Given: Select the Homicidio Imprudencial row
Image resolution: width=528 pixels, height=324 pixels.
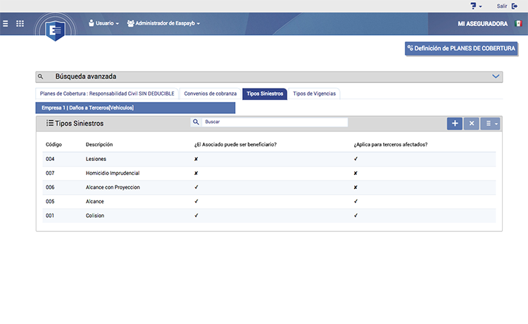Looking at the screenshot, I should pos(113,173).
